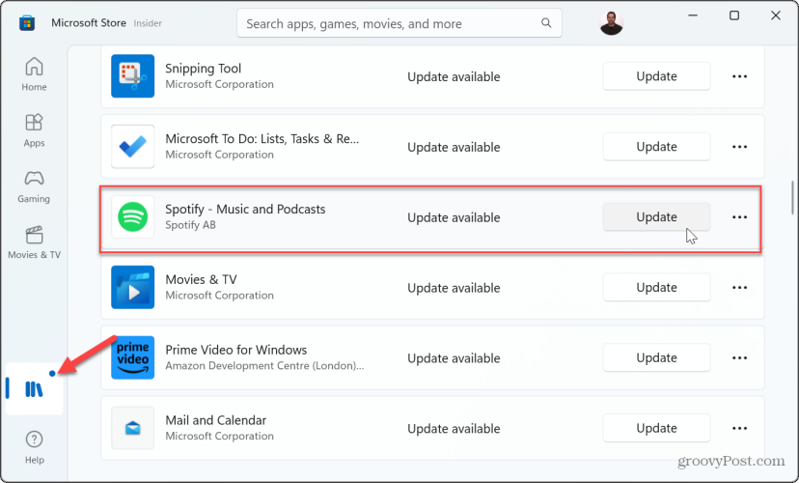The height and width of the screenshot is (483, 799).
Task: Click the Mail and Calendar app icon
Action: click(132, 428)
